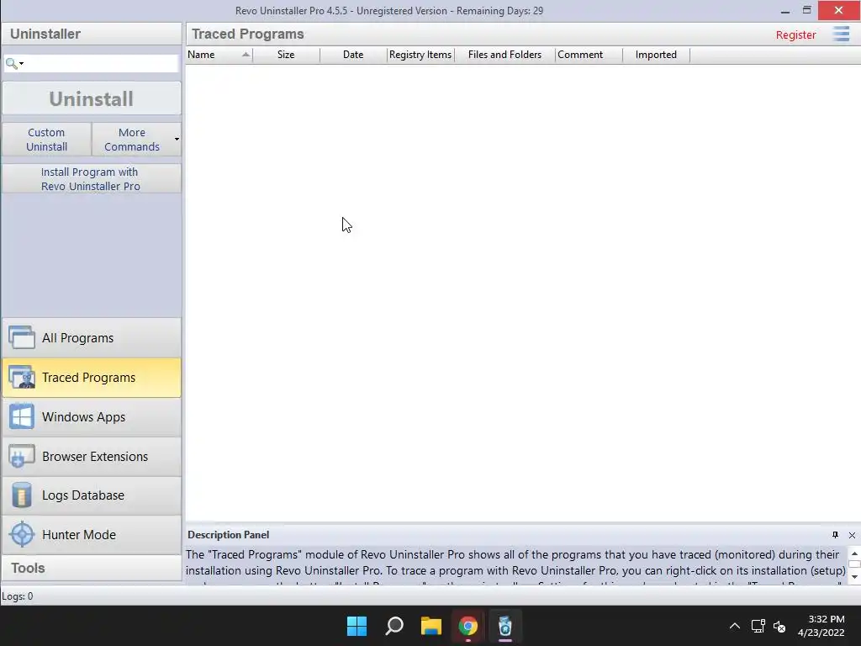Open the clock and date flyout
Viewport: 861px width, 646px height.
pos(821,626)
